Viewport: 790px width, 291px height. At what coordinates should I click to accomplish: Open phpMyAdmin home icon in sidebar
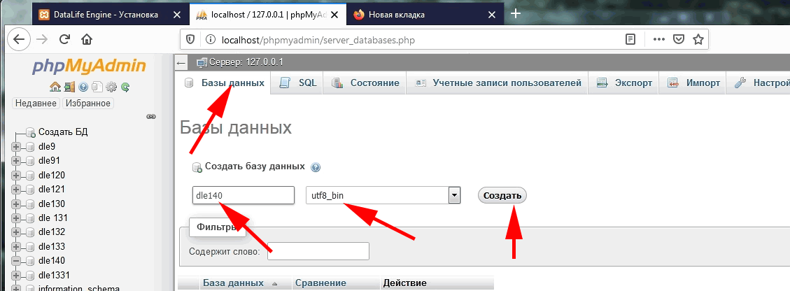tap(55, 87)
